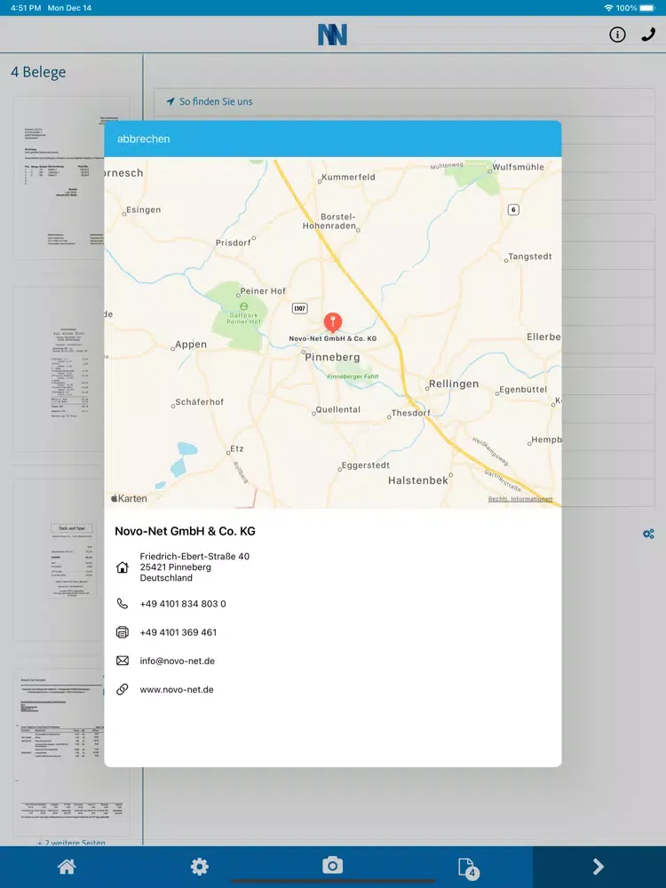Tap the Rellingen label on map

point(454,384)
